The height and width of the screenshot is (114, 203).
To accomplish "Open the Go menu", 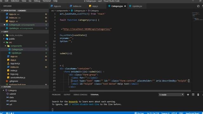I will [30, 1].
